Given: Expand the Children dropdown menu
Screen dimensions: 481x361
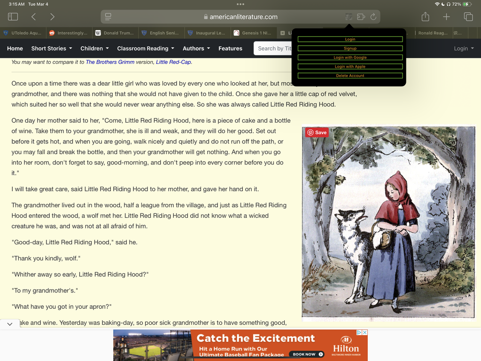Looking at the screenshot, I should (x=94, y=48).
